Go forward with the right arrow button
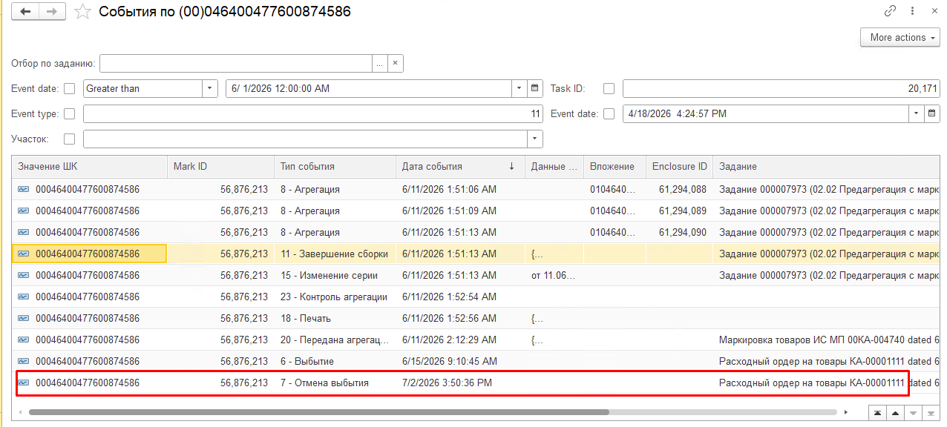This screenshot has height=427, width=947. click(x=52, y=11)
